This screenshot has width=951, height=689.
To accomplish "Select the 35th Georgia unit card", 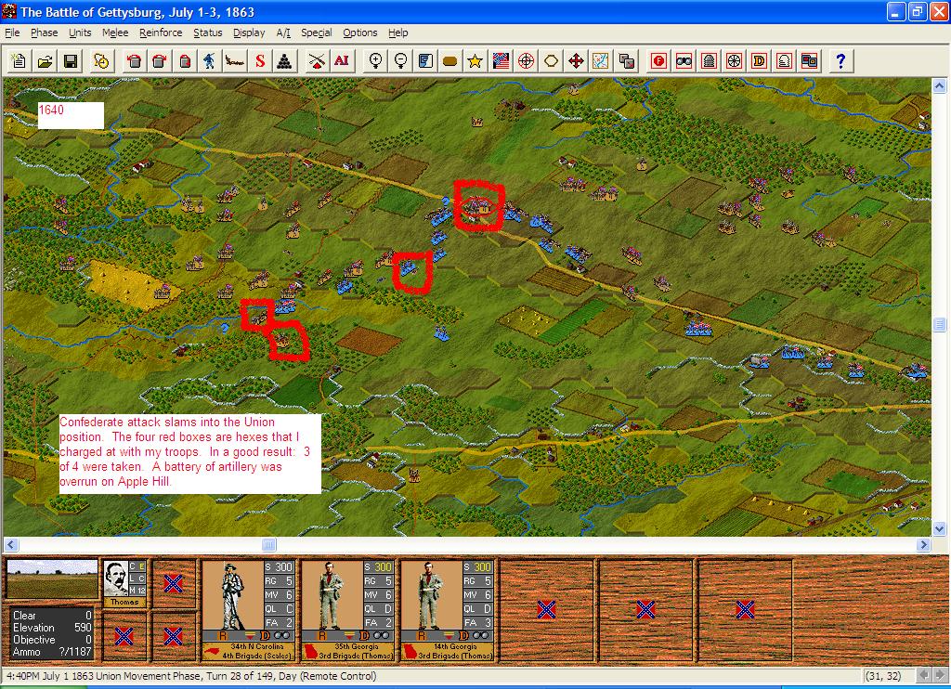I will pos(348,610).
